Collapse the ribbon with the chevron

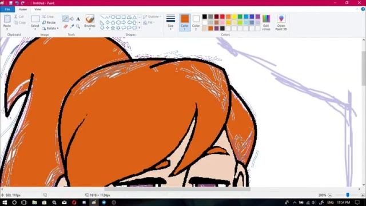coord(357,9)
